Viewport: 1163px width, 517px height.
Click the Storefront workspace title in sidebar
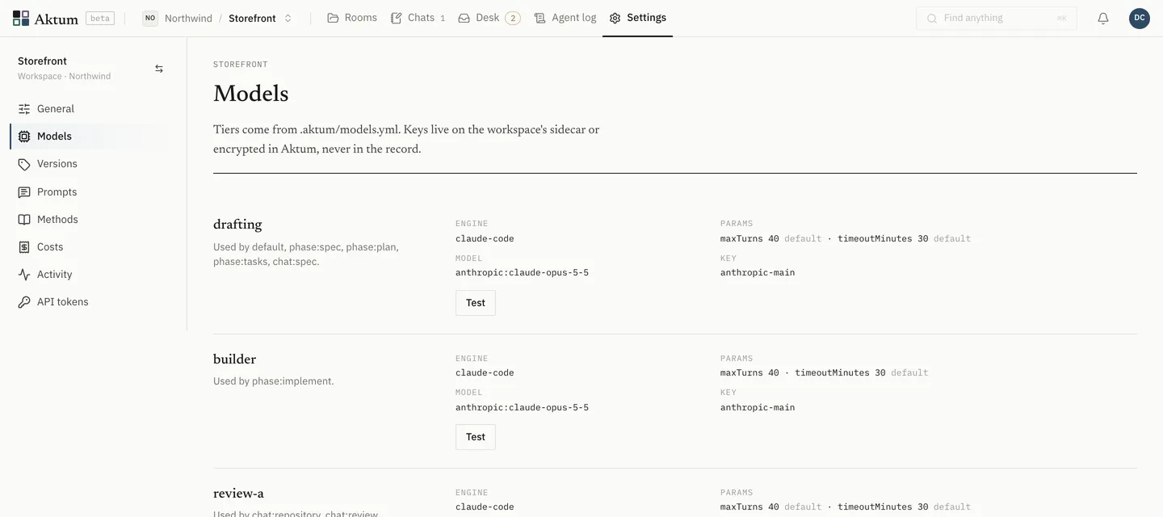(42, 61)
